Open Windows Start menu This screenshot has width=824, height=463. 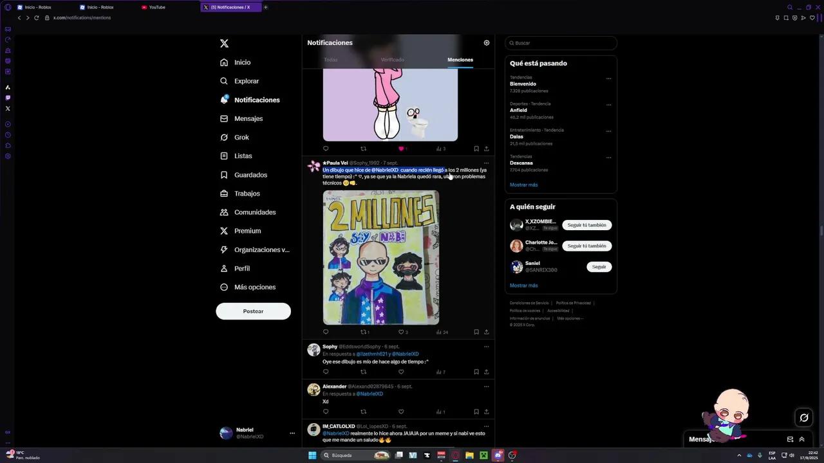click(312, 455)
